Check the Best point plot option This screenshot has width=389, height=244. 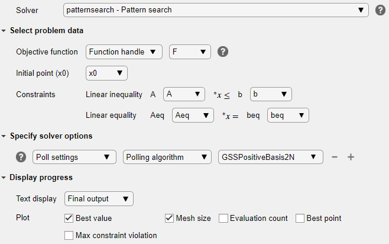point(300,218)
